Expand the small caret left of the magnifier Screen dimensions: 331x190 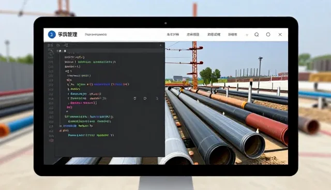(x=247, y=35)
